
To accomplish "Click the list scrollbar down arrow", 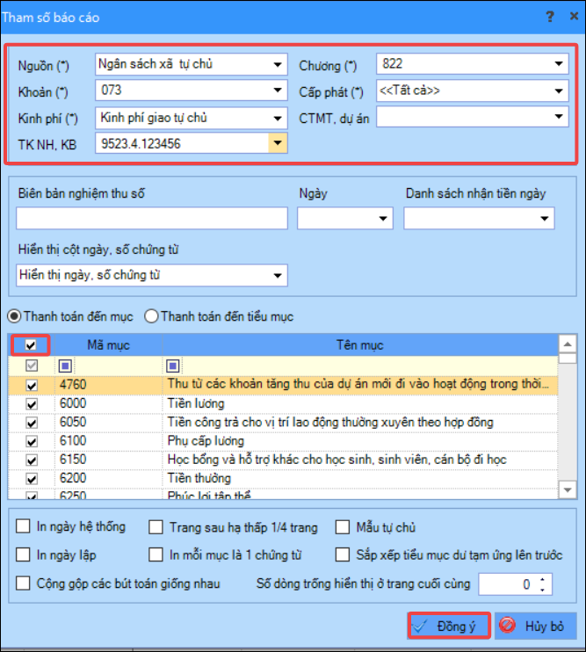I will coord(568,489).
